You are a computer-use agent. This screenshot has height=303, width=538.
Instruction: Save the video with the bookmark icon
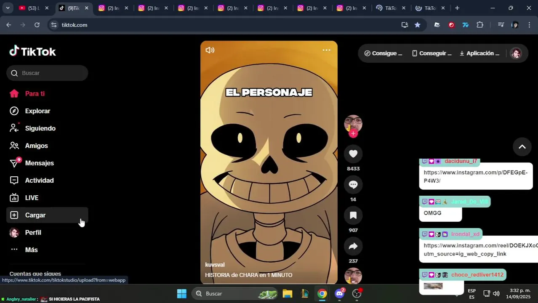[353, 215]
